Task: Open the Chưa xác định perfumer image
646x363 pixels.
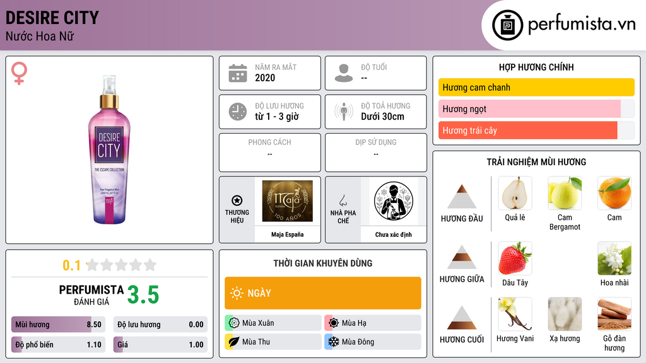Action: (394, 201)
